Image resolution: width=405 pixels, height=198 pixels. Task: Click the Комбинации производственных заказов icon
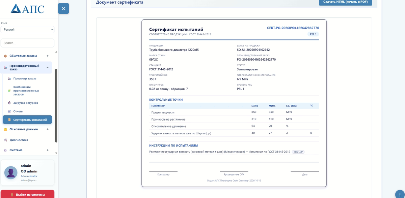[x=9, y=91]
